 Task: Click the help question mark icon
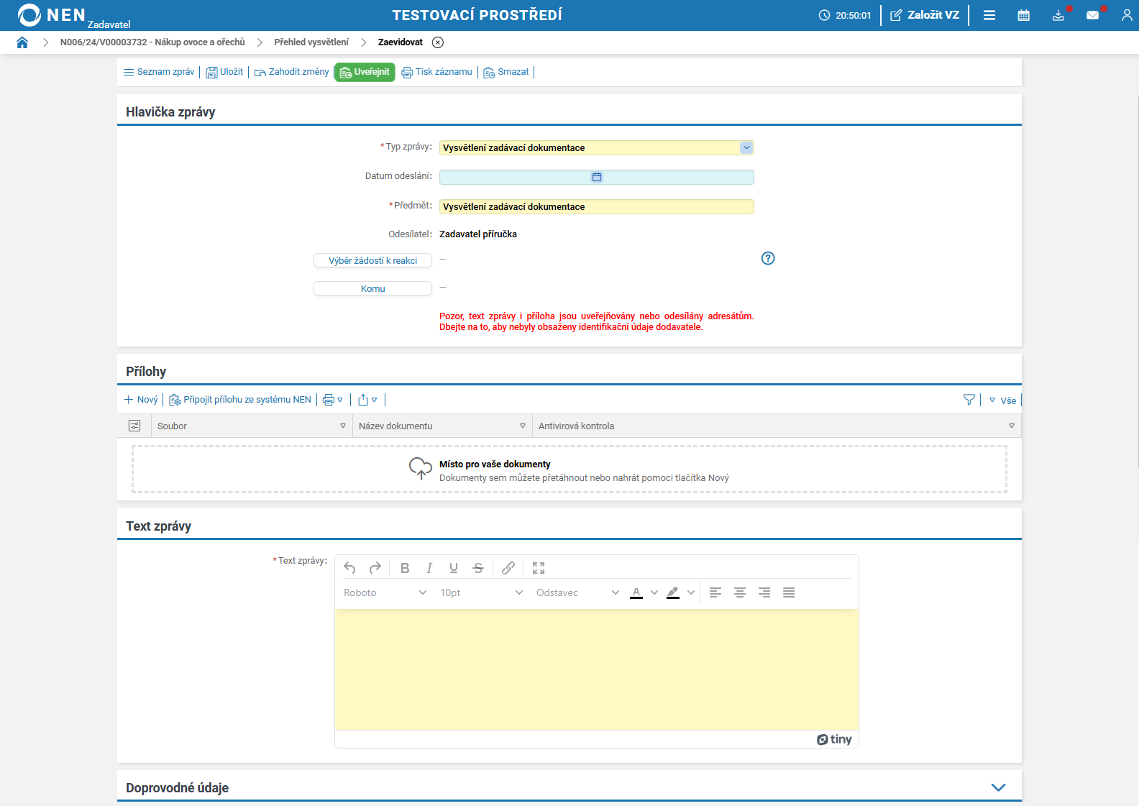pos(767,258)
